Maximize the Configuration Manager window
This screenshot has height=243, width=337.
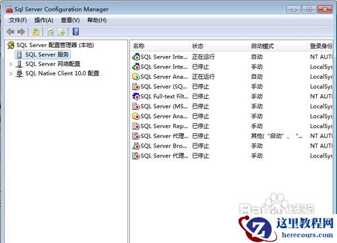[x=309, y=9]
